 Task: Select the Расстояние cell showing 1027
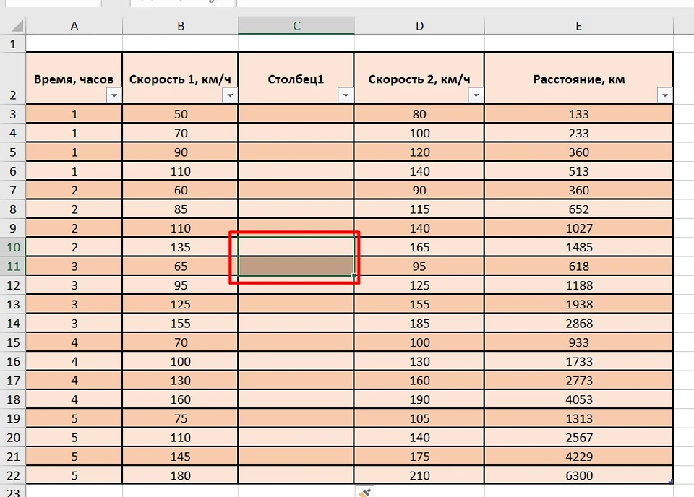pos(578,228)
